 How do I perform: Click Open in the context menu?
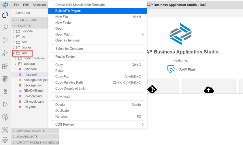coord(98,29)
